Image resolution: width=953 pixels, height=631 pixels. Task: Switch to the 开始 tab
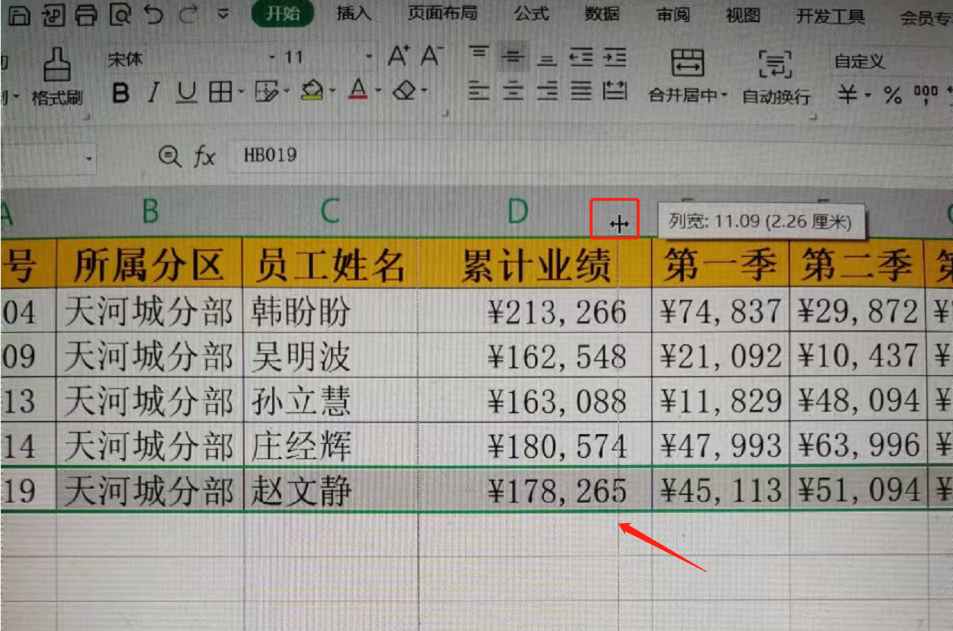click(x=283, y=13)
